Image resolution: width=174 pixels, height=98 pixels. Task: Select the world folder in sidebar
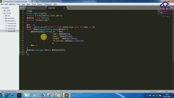[x=8, y=11]
